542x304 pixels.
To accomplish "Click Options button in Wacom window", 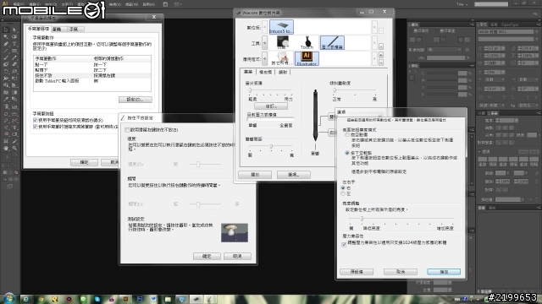I will tap(294, 175).
